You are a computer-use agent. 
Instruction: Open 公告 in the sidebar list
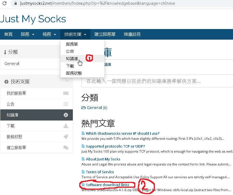37,104
